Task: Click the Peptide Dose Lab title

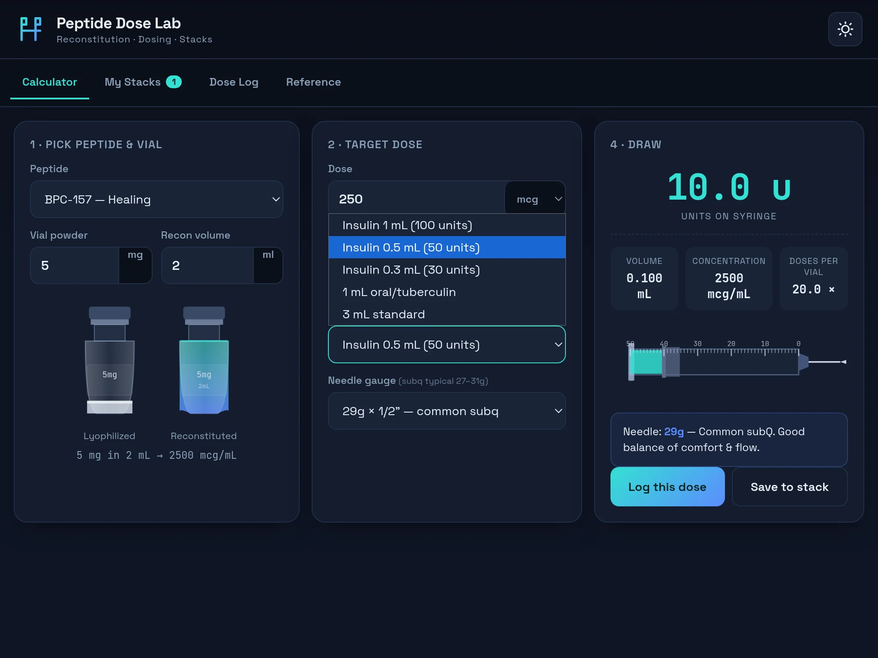Action: (119, 23)
